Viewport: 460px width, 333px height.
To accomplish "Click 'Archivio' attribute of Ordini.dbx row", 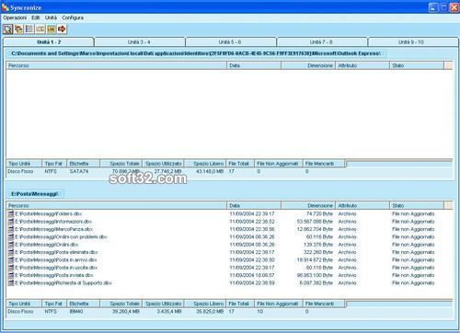I will click(347, 245).
